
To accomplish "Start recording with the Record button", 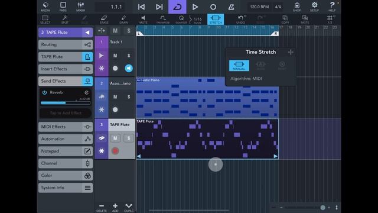I will [x=213, y=7].
